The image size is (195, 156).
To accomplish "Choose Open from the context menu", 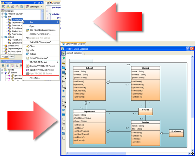I will (x=41, y=26).
